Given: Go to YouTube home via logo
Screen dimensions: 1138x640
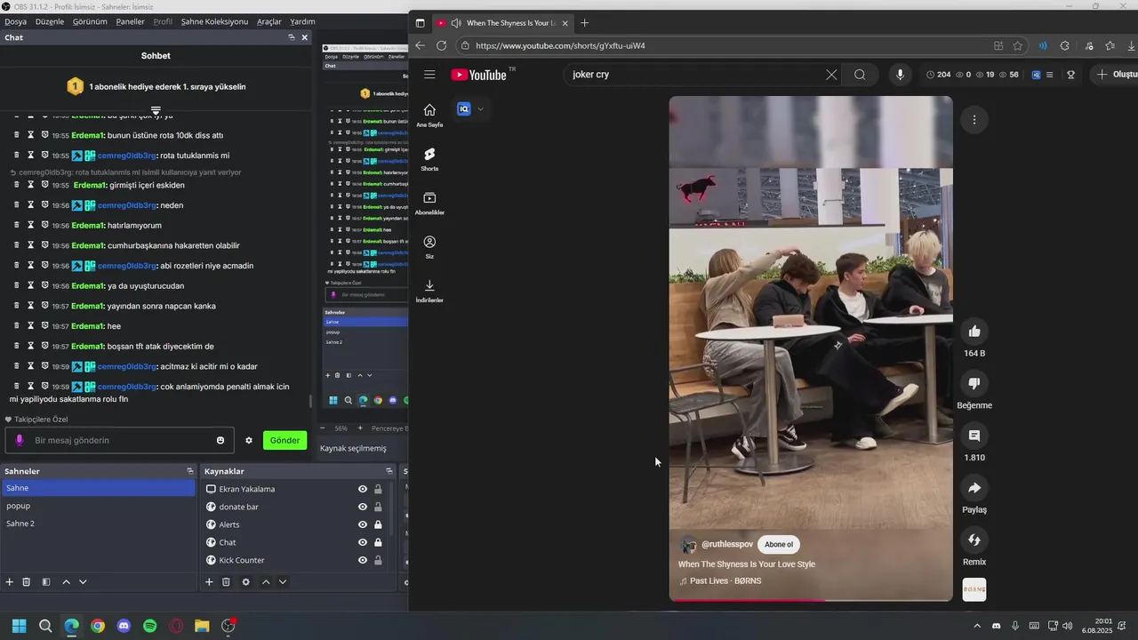Looking at the screenshot, I should tap(478, 75).
